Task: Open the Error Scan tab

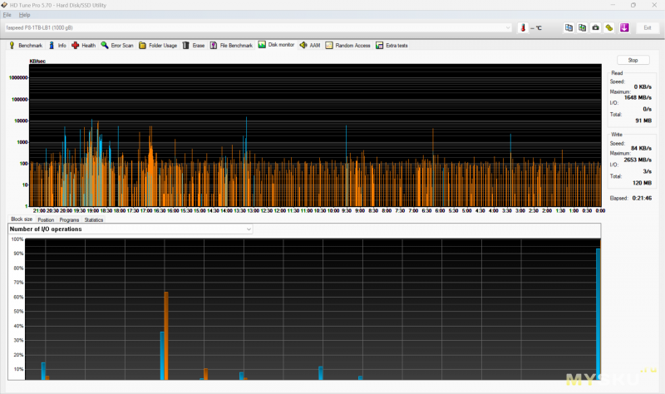Action: pyautogui.click(x=116, y=46)
